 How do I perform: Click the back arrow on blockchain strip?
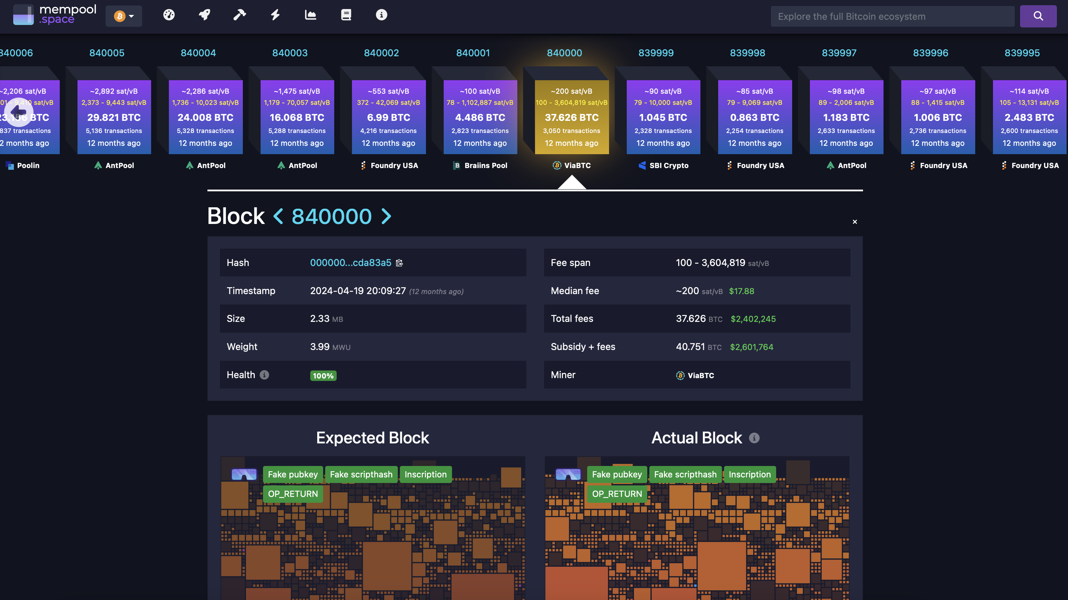[18, 111]
